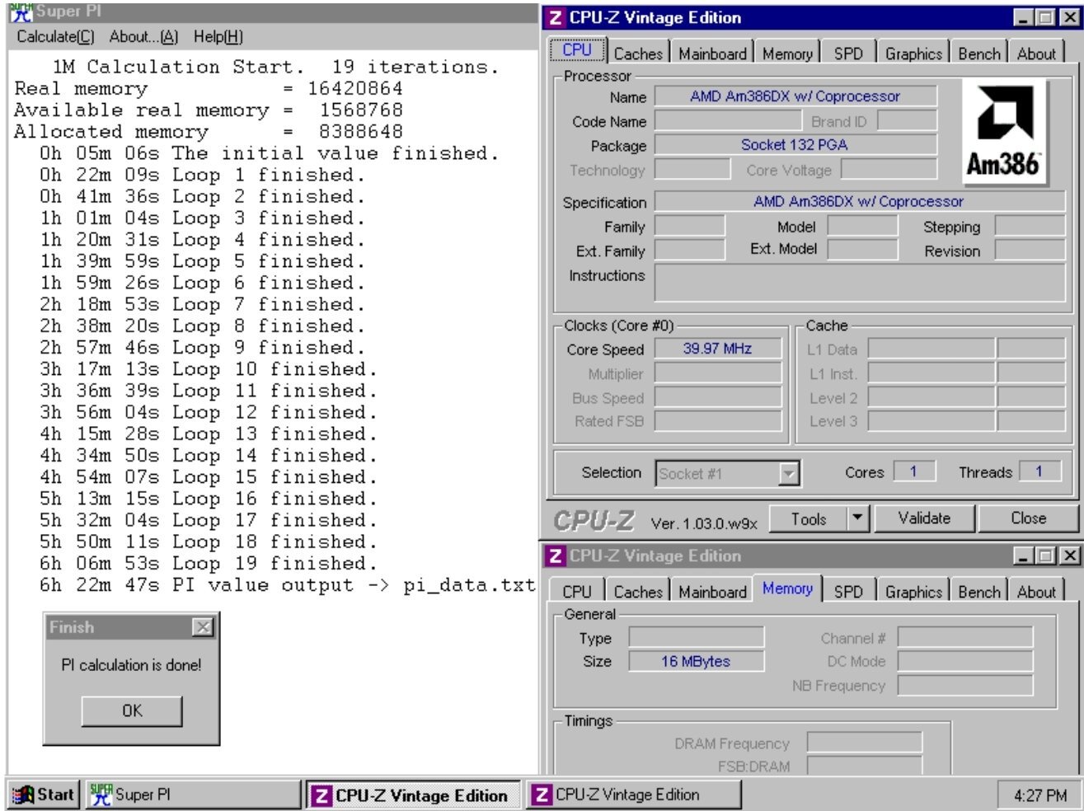Open Mainboard tab in lower CPU-Z window

[712, 592]
